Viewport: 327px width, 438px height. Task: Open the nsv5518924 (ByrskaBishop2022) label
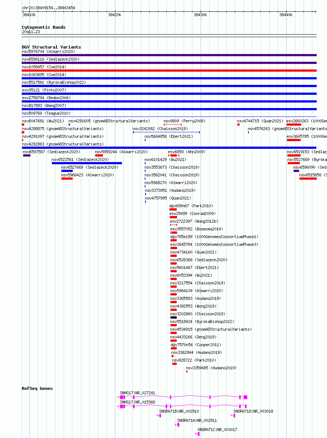(202, 322)
